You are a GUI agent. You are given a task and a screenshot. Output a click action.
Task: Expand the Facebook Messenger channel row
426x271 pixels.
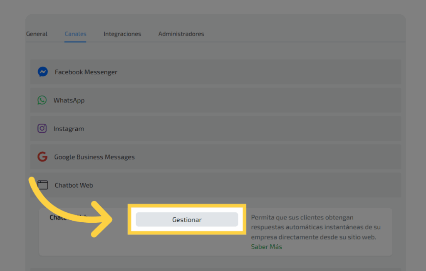[x=215, y=72]
